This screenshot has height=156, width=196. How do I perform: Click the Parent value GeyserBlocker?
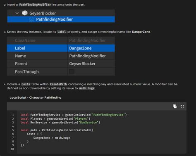pyautogui.click(x=82, y=64)
